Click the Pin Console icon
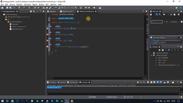Screen dimensions: 183x103 tap(165, 82)
